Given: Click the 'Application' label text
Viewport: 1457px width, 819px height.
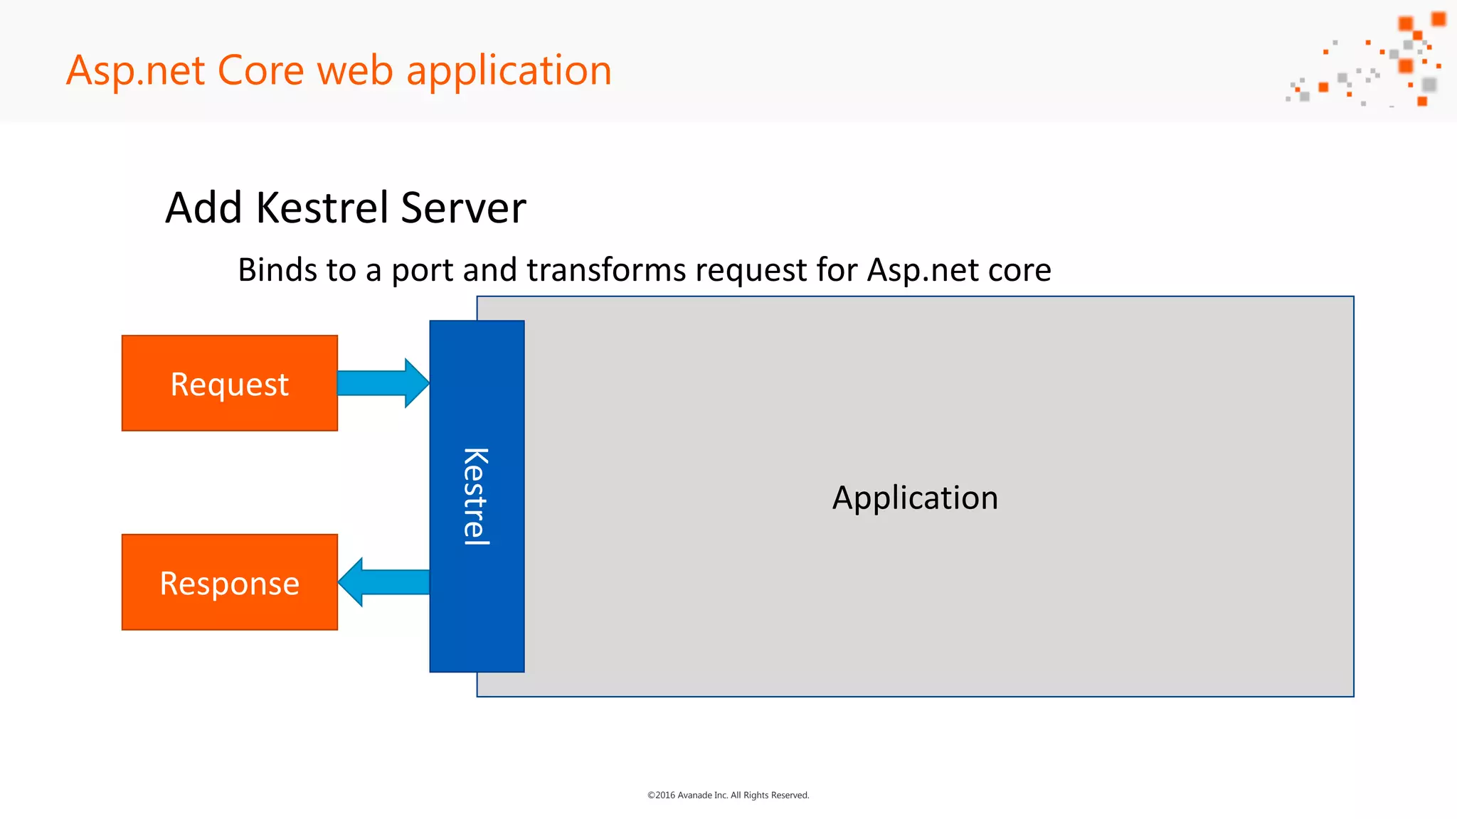Looking at the screenshot, I should (x=915, y=498).
